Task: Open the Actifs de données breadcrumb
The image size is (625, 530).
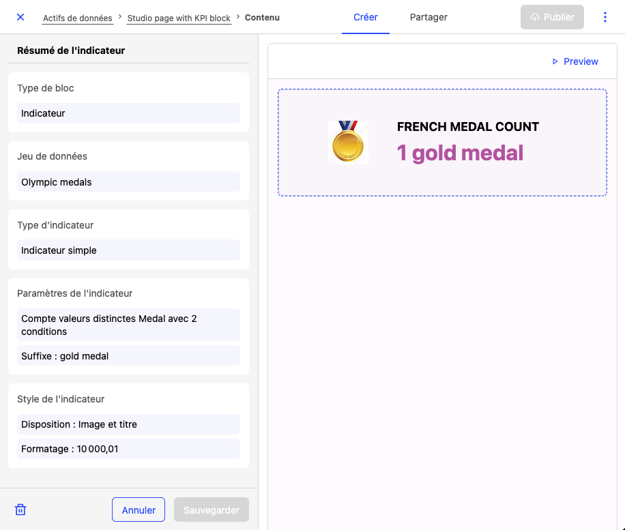Action: pyautogui.click(x=77, y=18)
